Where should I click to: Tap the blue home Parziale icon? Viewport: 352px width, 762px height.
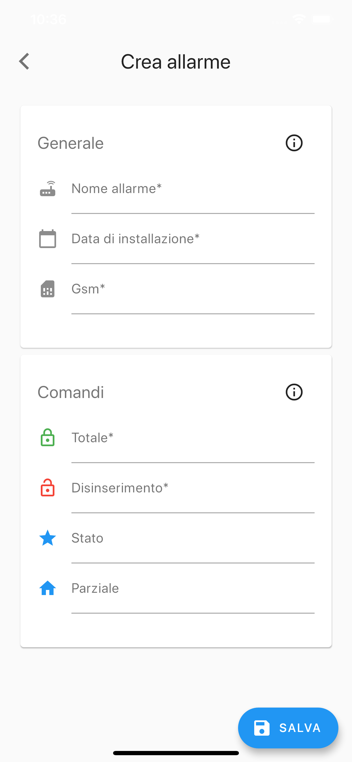48,588
